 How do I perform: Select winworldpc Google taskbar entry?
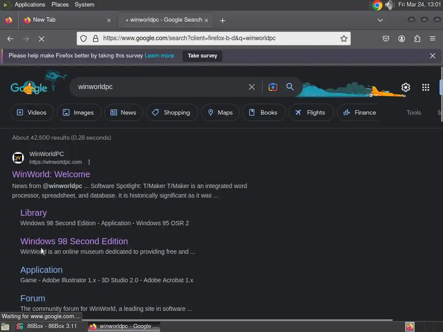tap(124, 326)
